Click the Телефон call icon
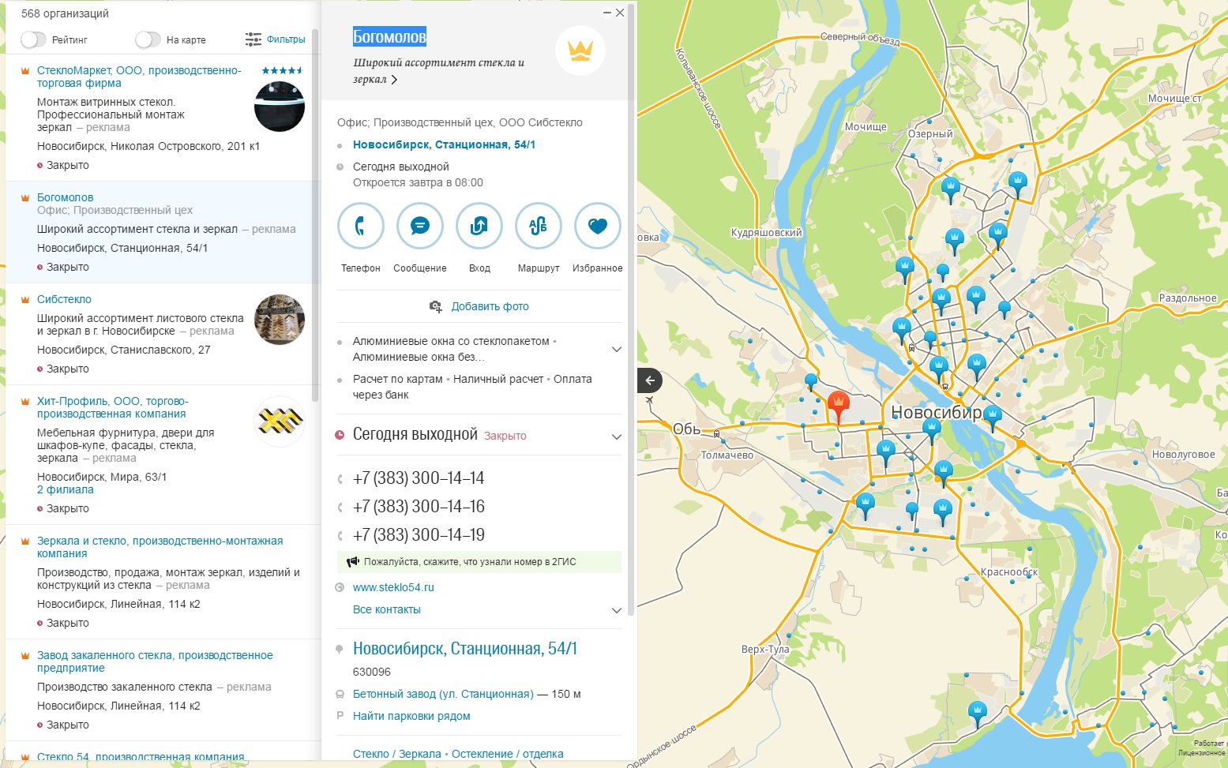1228x768 pixels. [360, 227]
